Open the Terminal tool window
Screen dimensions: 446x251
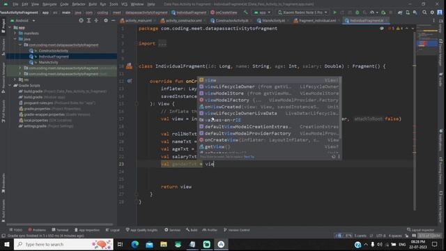coord(60,230)
